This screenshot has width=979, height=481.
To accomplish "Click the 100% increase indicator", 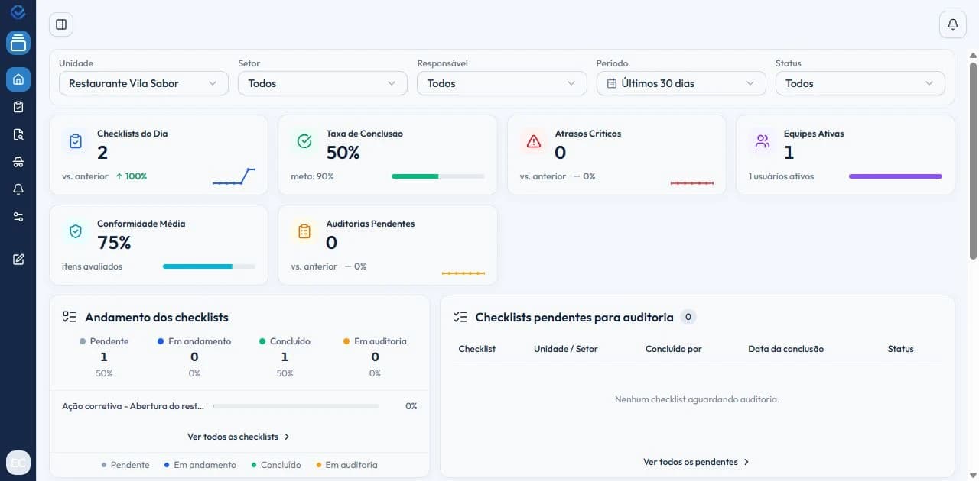I will click(x=132, y=176).
